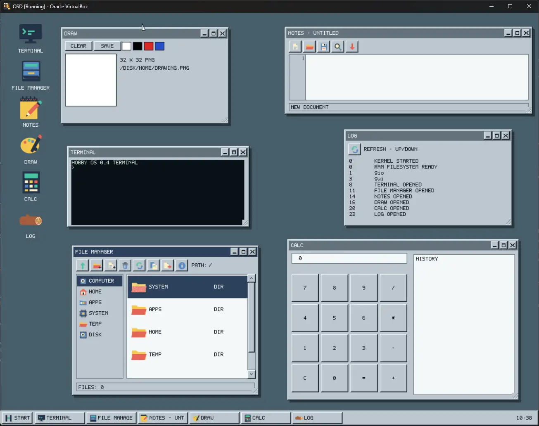Screen dimensions: 539x426
Task: Open the Terminal desktop icon
Action: click(31, 38)
